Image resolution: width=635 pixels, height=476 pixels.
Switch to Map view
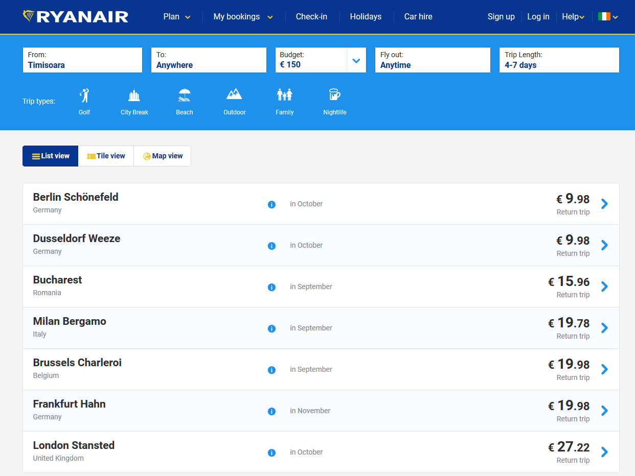(x=163, y=156)
